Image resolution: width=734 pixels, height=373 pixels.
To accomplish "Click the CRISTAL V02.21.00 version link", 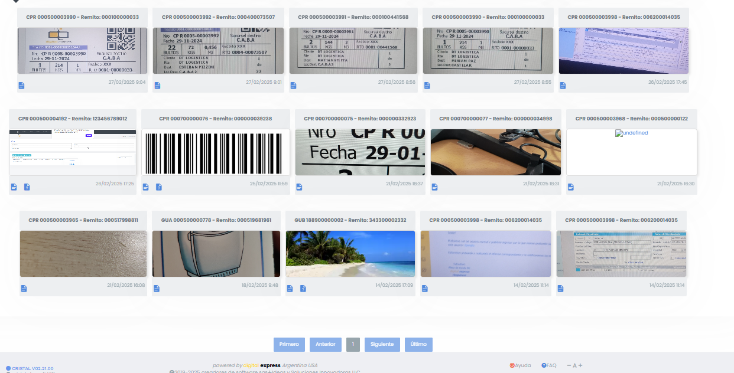I will click(x=33, y=368).
